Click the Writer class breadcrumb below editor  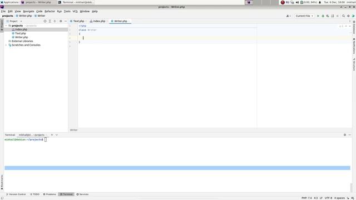click(x=73, y=130)
